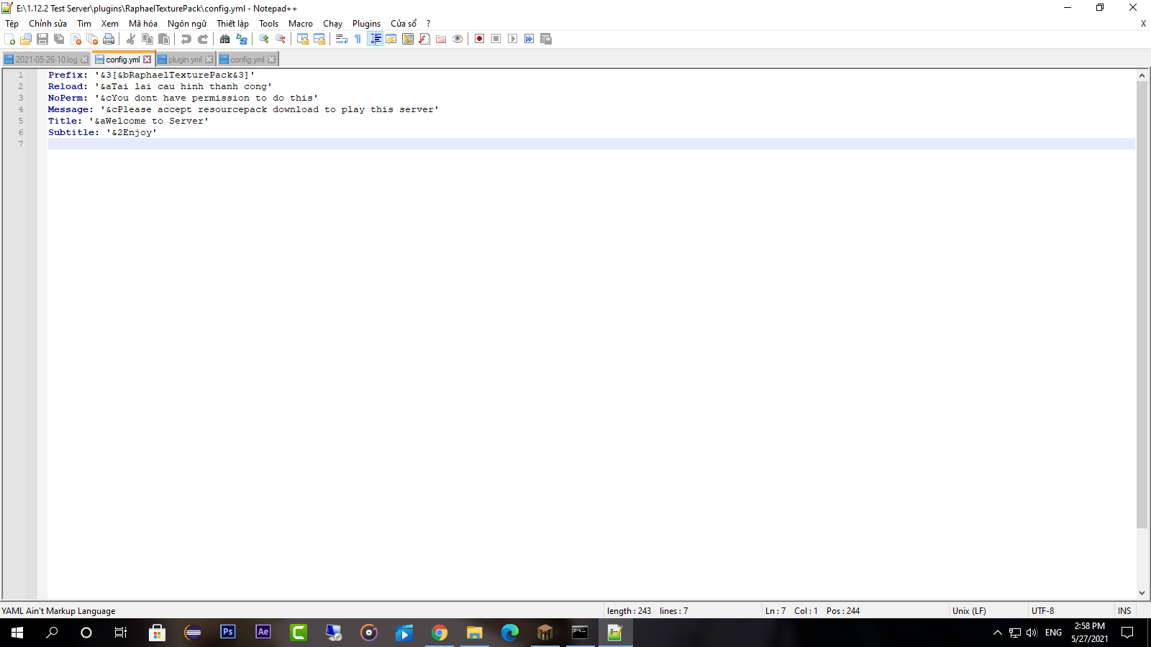This screenshot has height=647, width=1151.
Task: Toggle synchronized horizontal scrolling
Action: click(319, 39)
